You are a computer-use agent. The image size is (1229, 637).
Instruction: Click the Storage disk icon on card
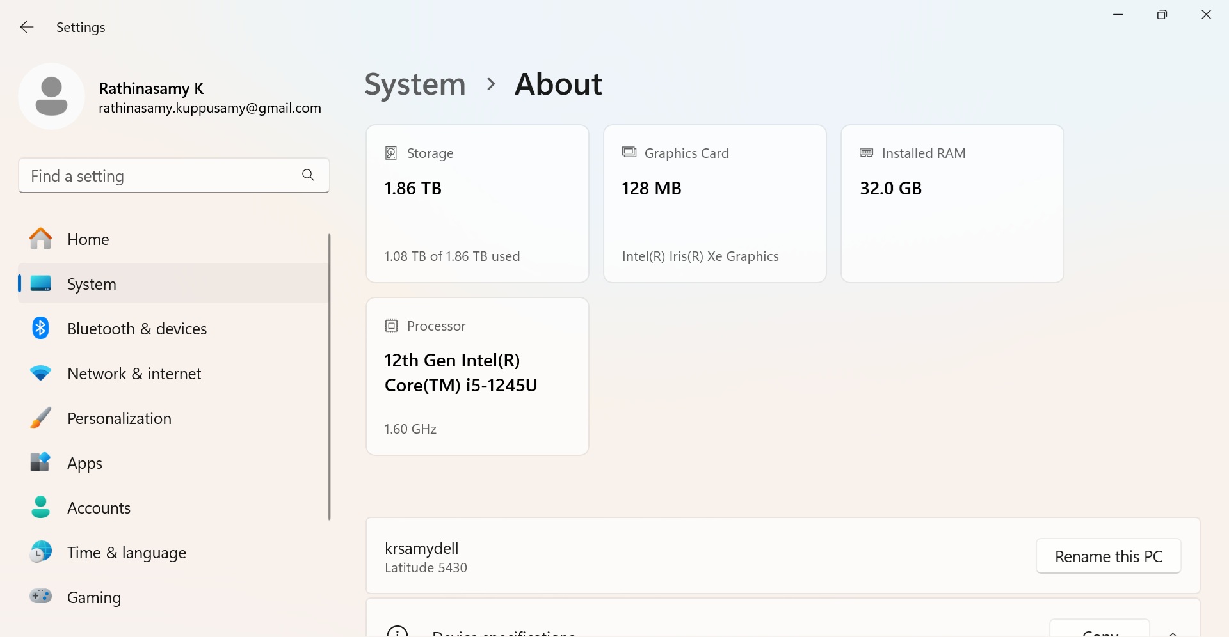point(391,153)
